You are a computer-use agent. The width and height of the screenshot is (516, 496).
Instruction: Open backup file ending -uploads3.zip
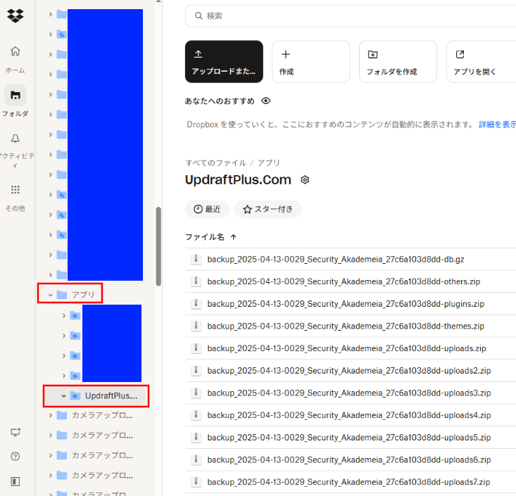(349, 393)
